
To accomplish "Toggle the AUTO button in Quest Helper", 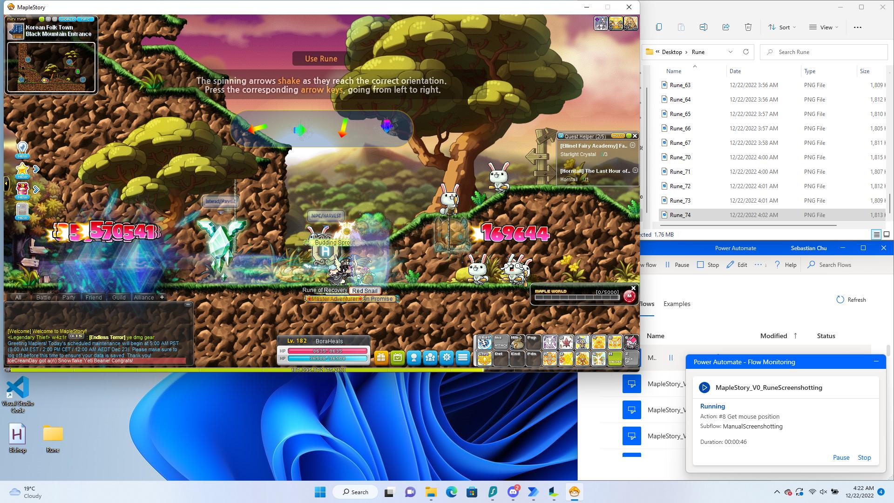I will (617, 136).
